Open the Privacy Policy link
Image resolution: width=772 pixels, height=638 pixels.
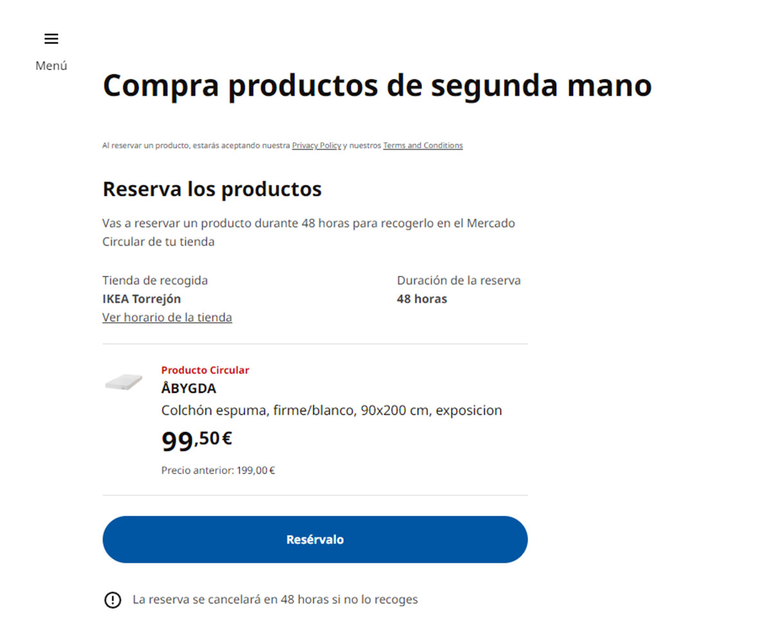(x=317, y=145)
